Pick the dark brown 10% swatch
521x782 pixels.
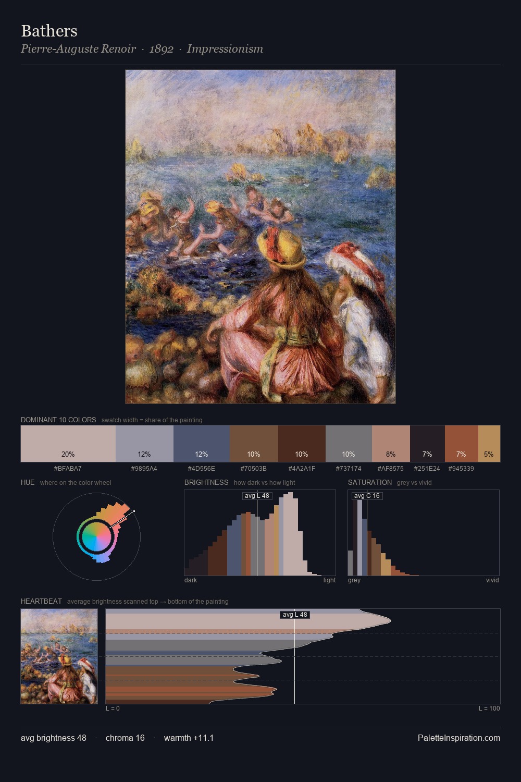point(302,444)
